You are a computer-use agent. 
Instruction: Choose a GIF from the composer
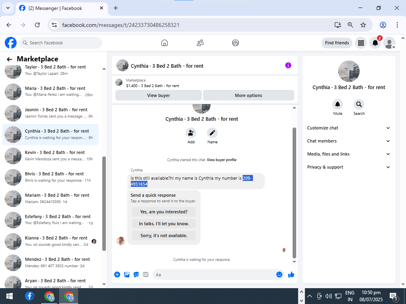pos(146,275)
